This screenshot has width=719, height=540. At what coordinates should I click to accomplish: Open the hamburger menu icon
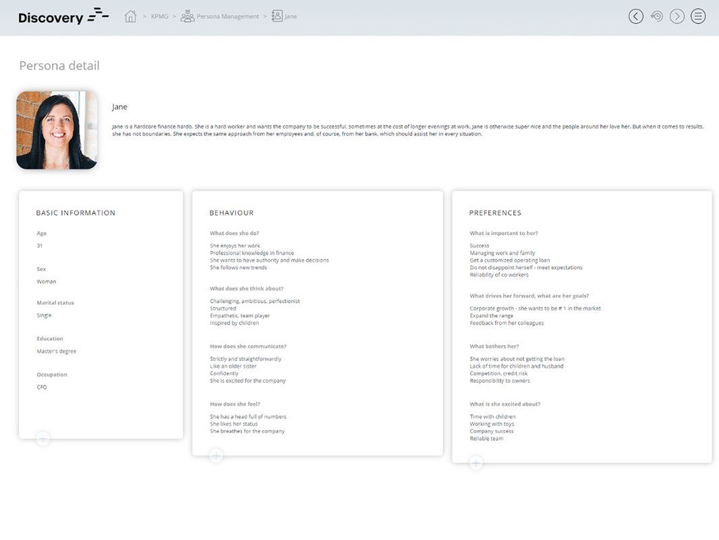point(698,16)
